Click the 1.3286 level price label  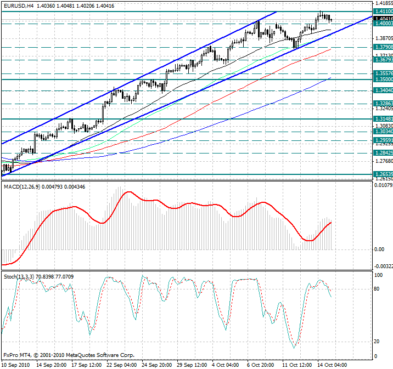(383, 103)
